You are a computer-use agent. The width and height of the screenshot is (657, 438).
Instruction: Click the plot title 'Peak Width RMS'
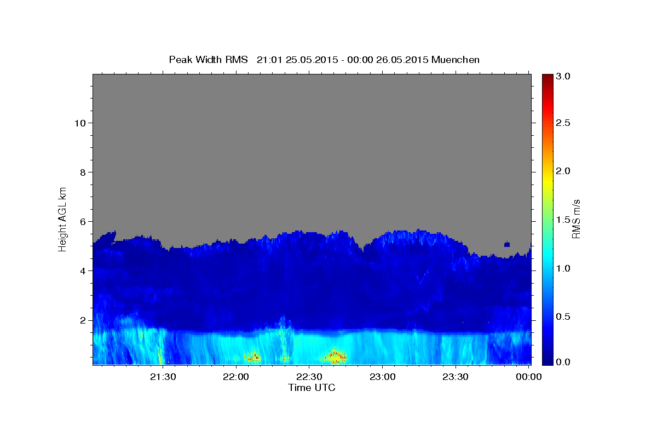point(208,60)
